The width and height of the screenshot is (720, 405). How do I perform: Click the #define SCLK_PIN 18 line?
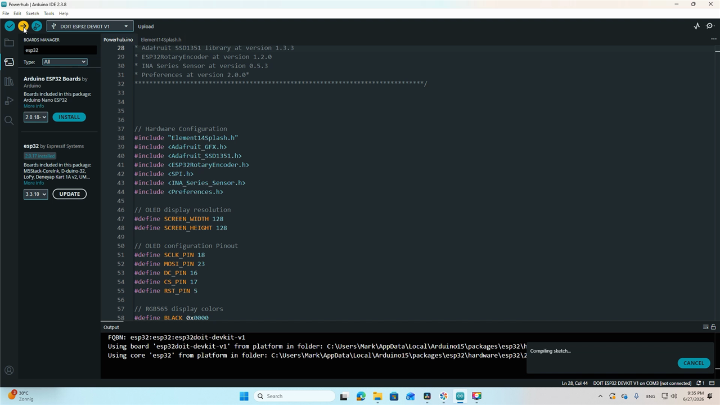pos(169,255)
